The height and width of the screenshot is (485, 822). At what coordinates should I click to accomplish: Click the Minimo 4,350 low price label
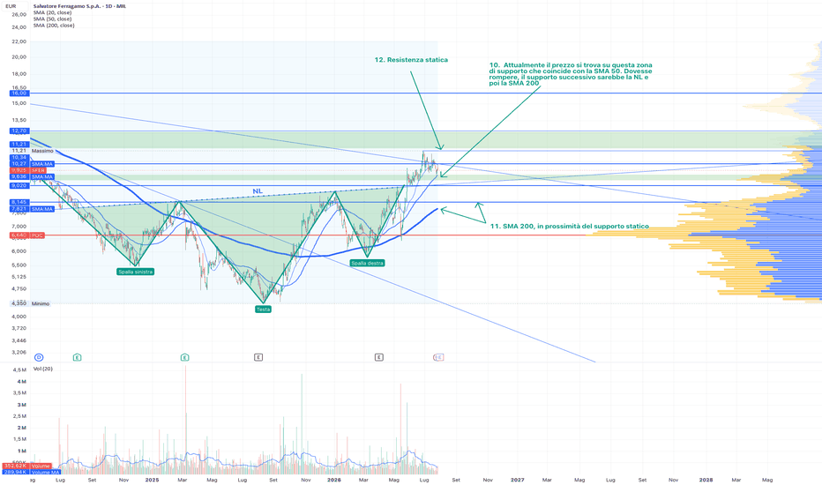pos(30,303)
